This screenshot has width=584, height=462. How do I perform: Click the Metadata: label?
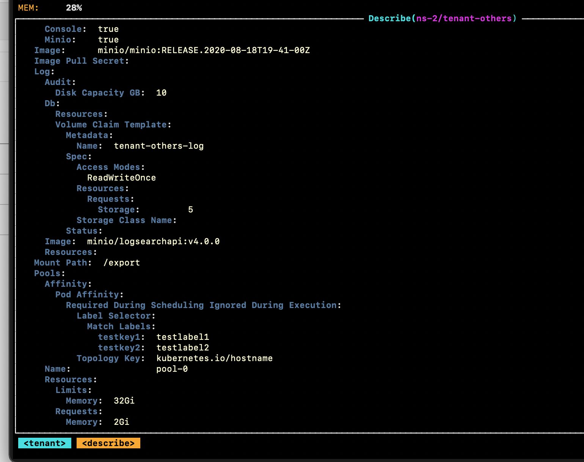click(89, 135)
